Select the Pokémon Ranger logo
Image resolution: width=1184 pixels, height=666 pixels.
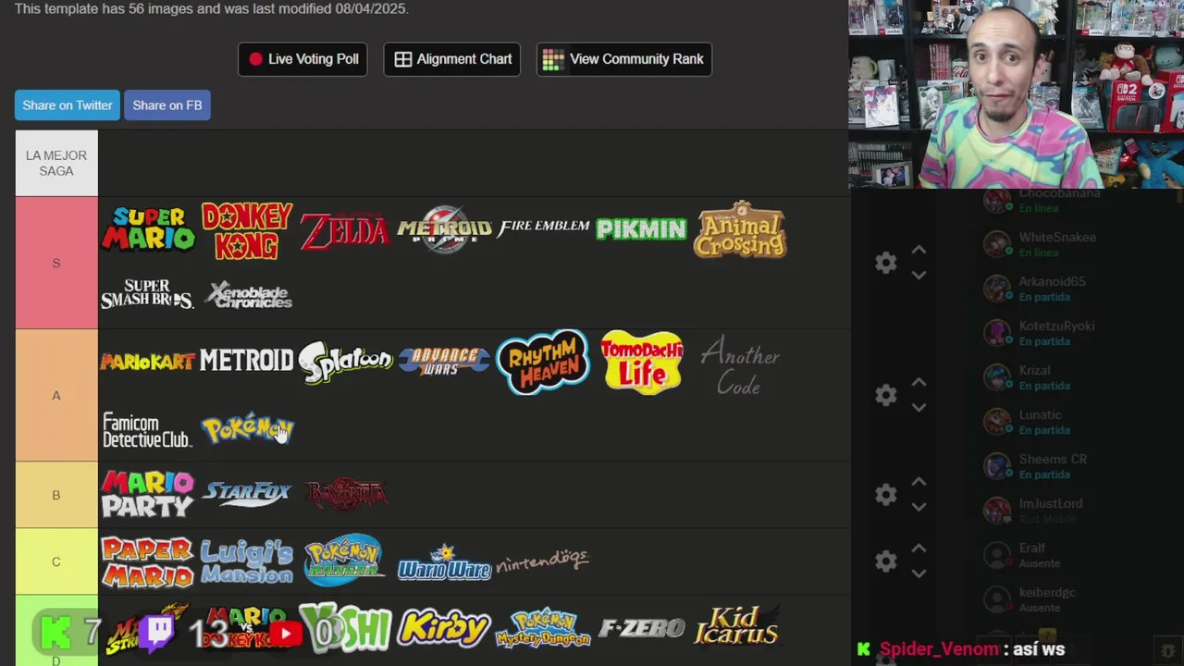pos(344,560)
